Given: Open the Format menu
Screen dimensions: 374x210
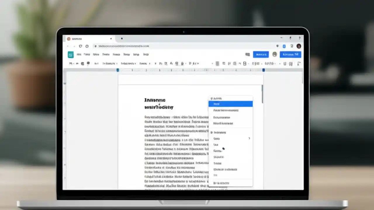Looking at the screenshot, I should (x=116, y=54).
